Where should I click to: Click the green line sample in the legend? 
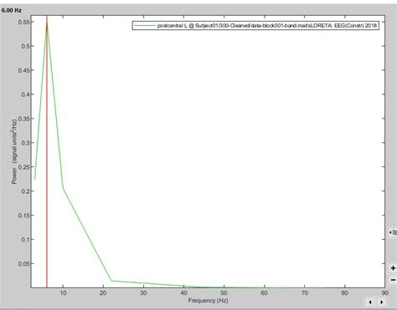(x=145, y=26)
